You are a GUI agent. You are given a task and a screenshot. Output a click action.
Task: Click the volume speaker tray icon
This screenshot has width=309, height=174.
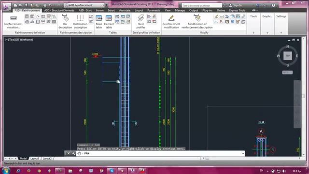284,171
